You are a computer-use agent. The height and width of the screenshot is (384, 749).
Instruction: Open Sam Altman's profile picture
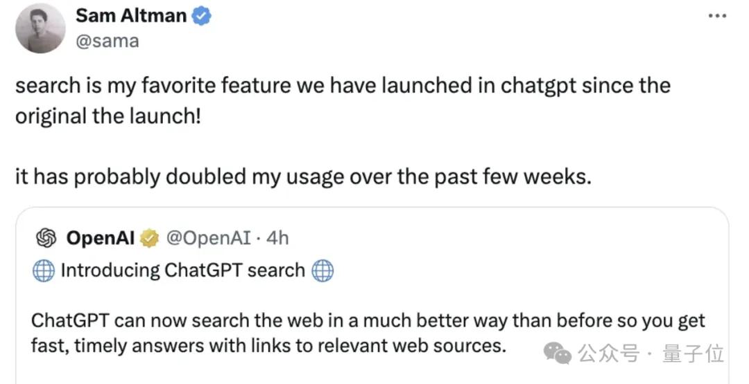coord(40,28)
